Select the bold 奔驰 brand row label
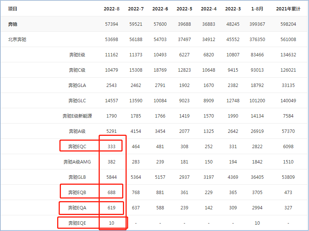 coord(13,24)
